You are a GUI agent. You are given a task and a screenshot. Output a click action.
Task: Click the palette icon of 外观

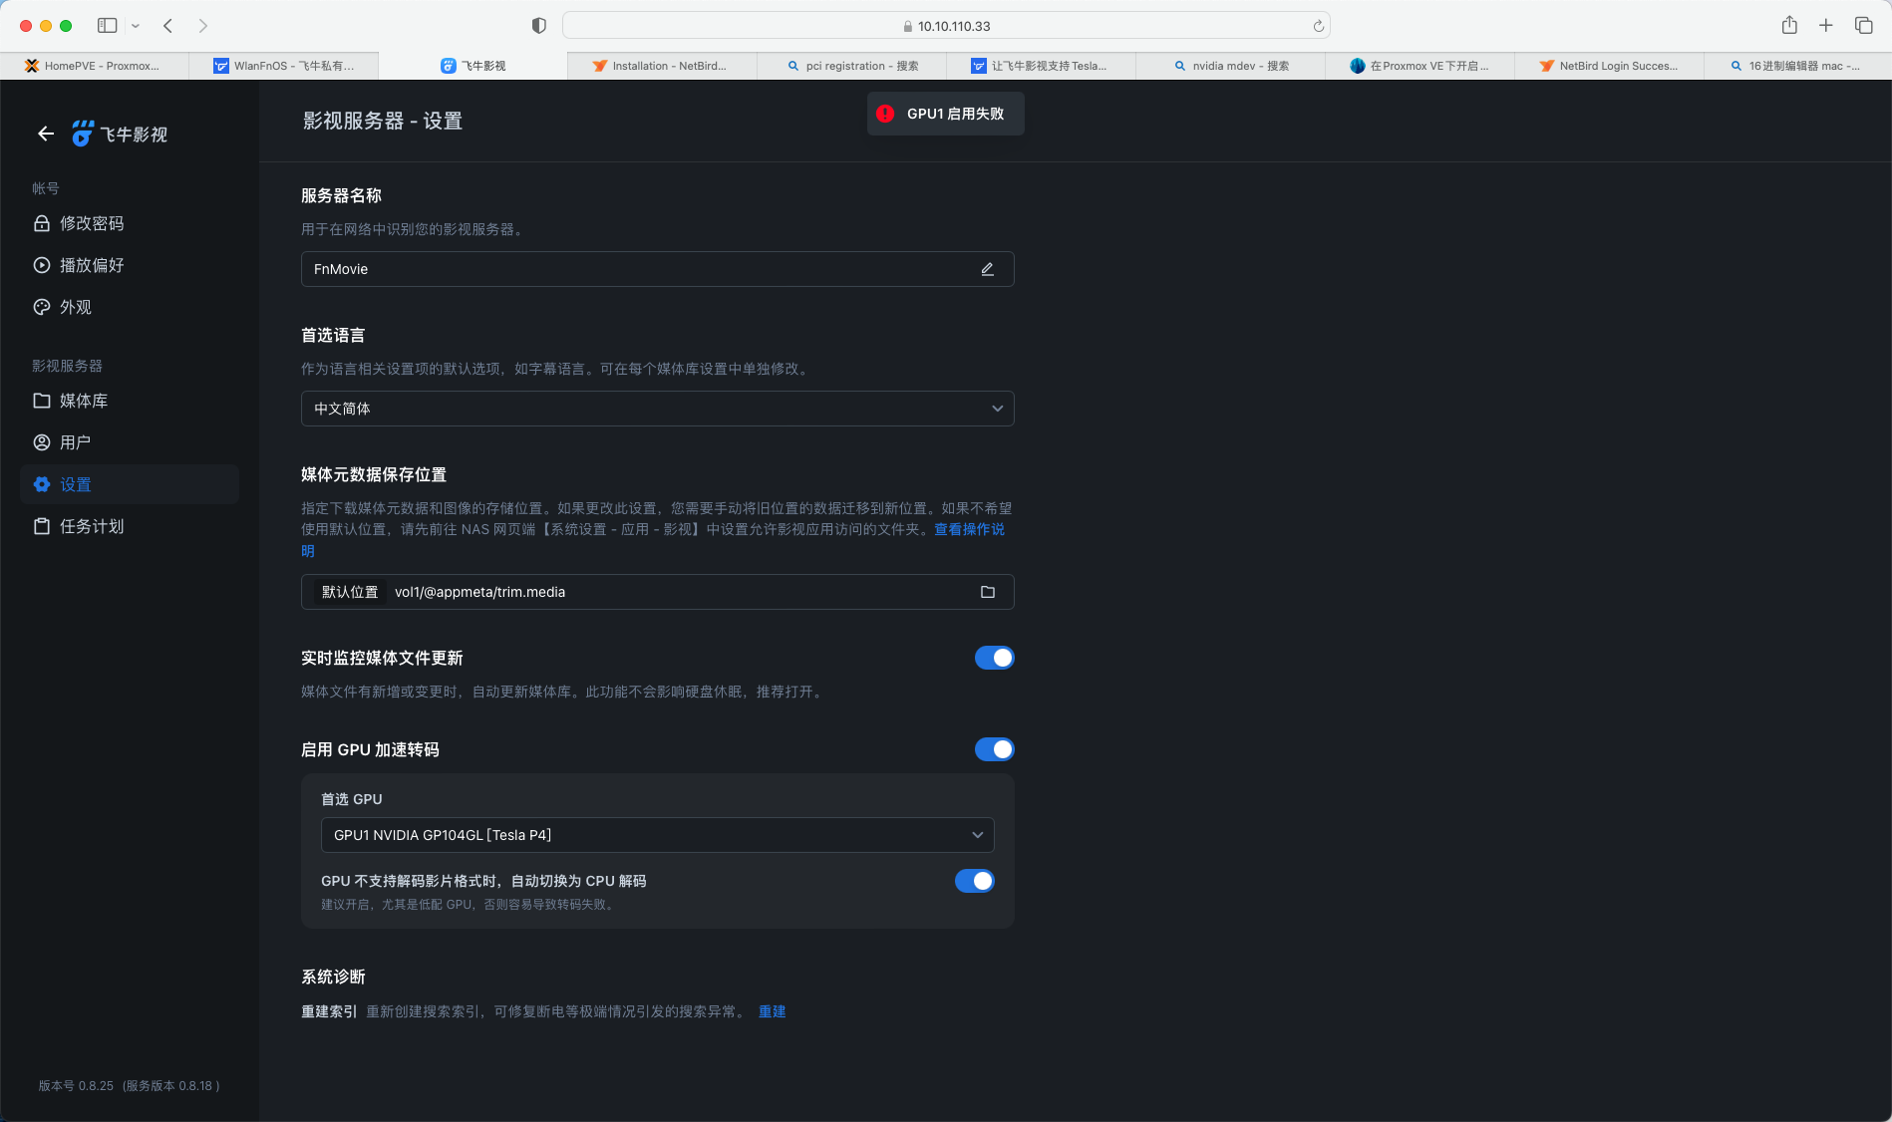click(x=42, y=307)
